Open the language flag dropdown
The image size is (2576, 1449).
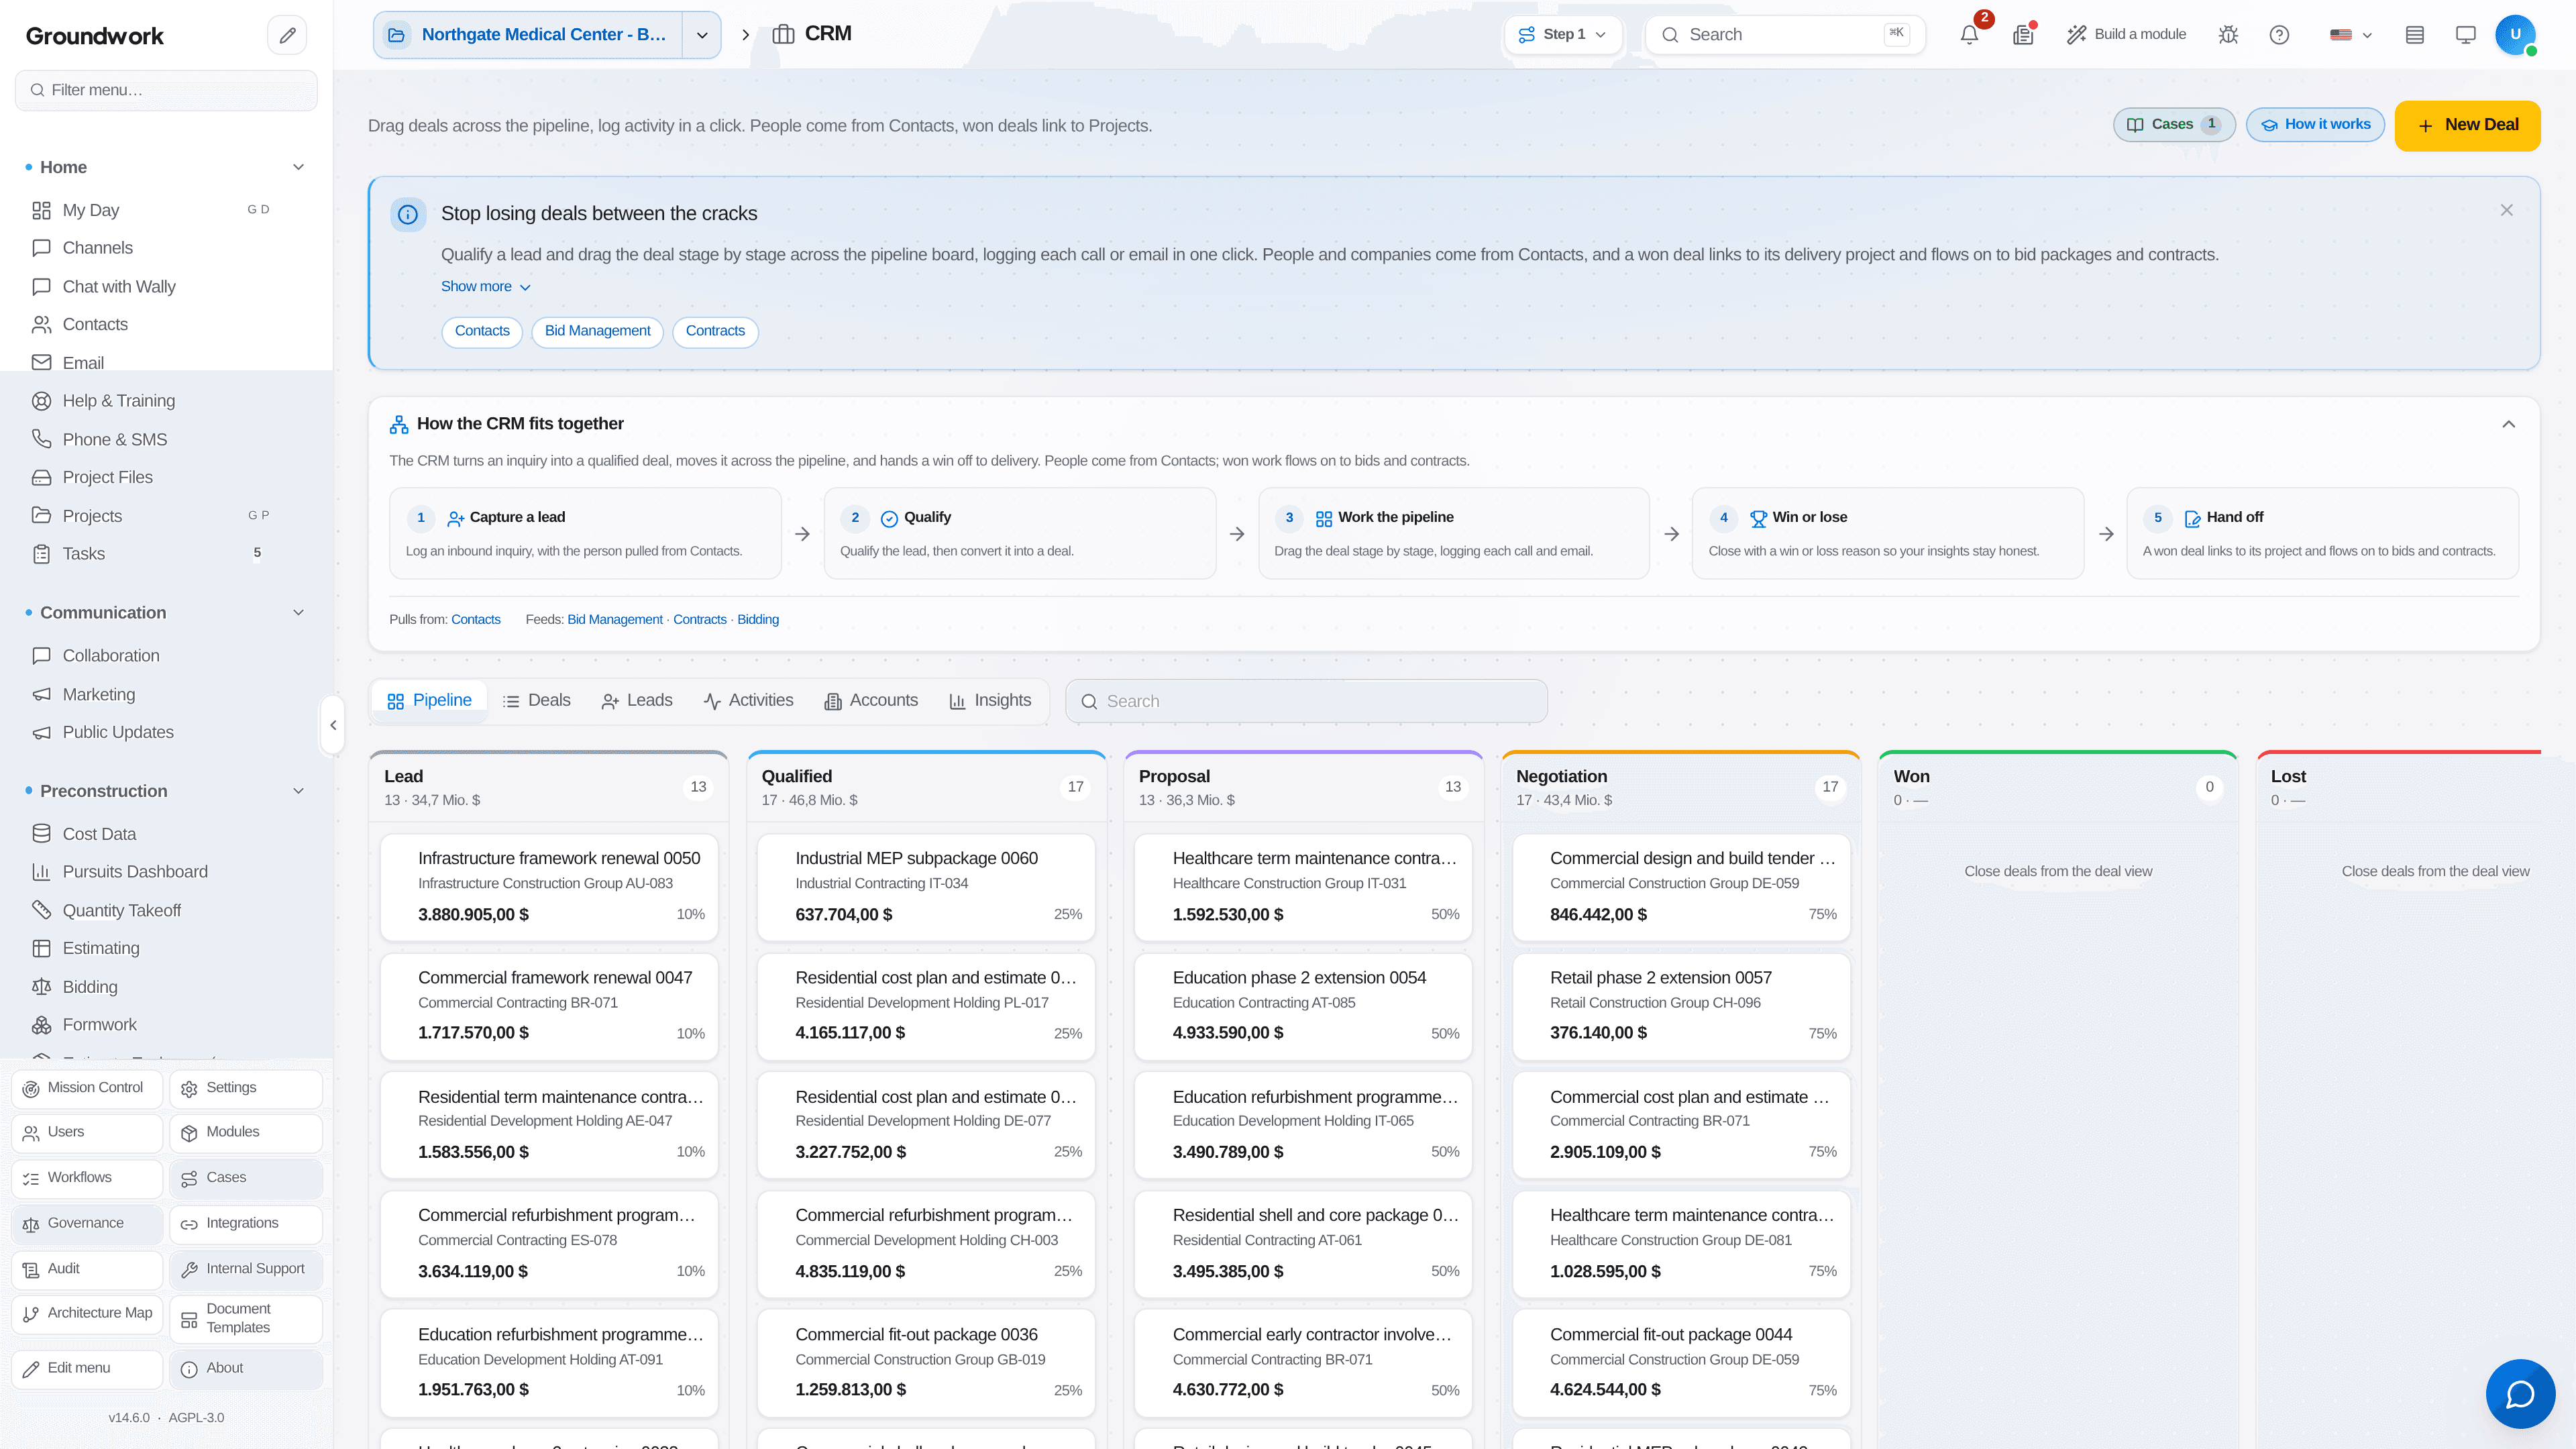[2351, 35]
